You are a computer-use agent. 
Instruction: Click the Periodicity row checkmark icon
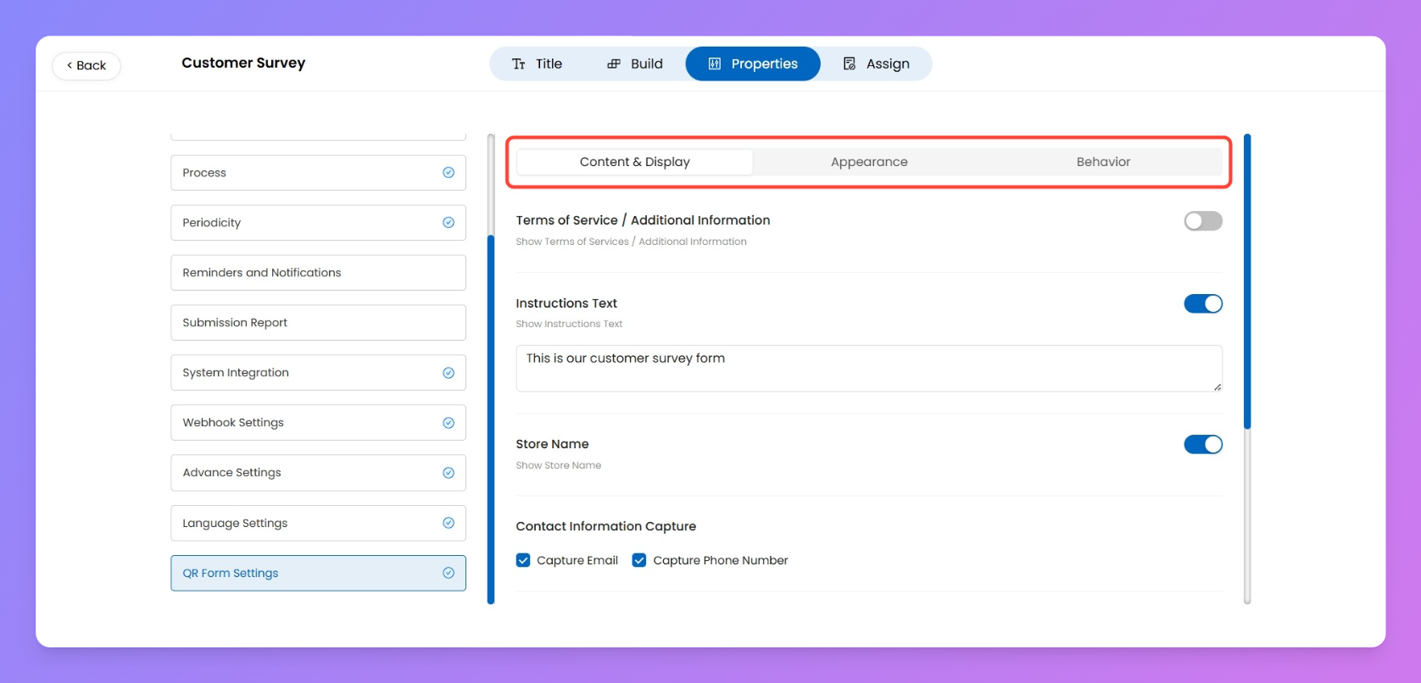coord(449,223)
